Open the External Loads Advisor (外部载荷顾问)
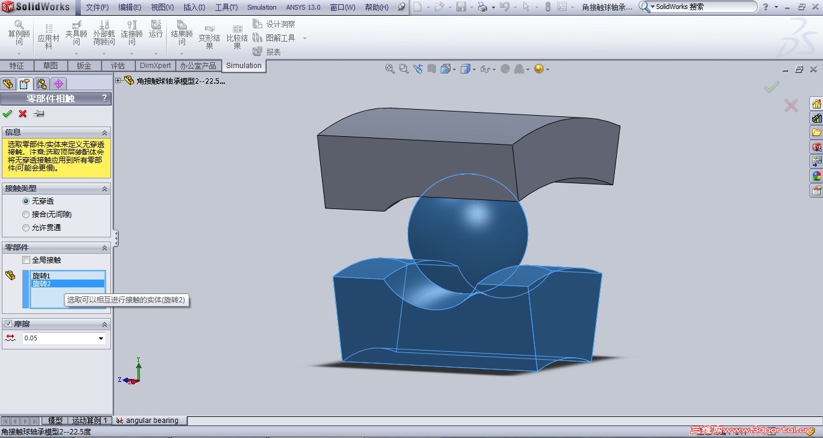 point(104,33)
